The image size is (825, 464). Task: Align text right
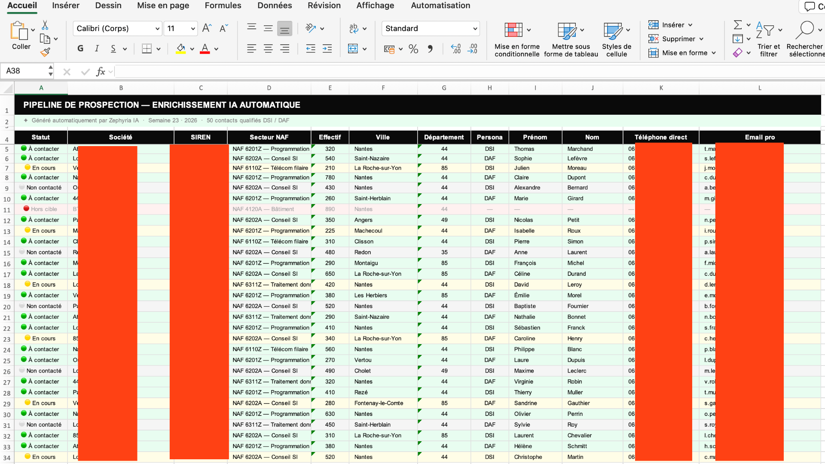[x=284, y=49]
